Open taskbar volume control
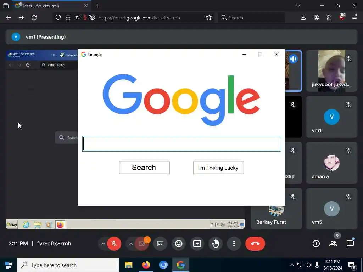This screenshot has height=272, width=363. click(308, 265)
